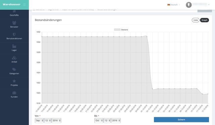Click the 1932 y-axis label
This screenshot has height=125, width=215.
38,32
